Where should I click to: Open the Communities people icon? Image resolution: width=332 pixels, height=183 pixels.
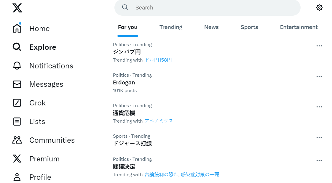click(x=17, y=140)
